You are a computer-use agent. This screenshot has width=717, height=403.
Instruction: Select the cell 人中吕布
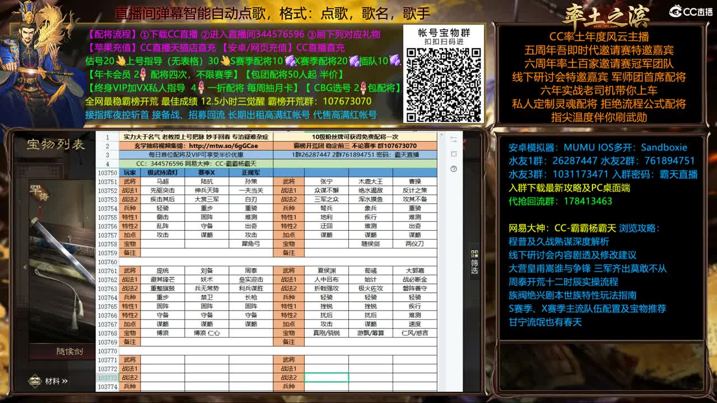click(x=326, y=280)
